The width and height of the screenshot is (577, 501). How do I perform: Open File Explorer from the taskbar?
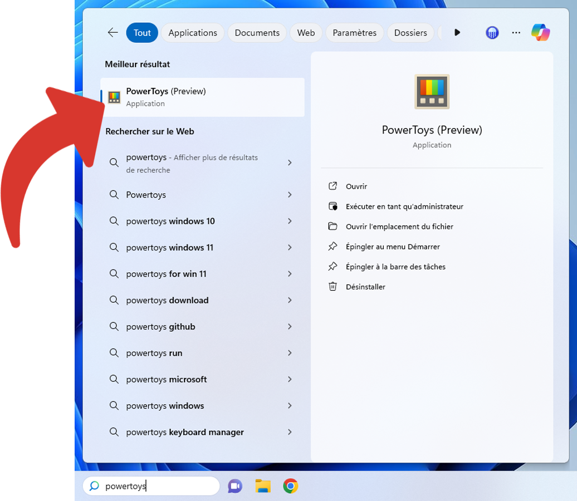(x=263, y=487)
